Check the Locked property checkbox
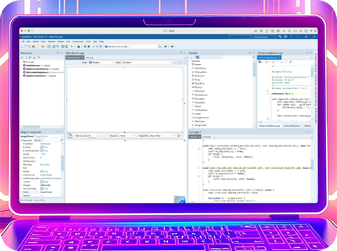This screenshot has width=337, height=251. 42,182
